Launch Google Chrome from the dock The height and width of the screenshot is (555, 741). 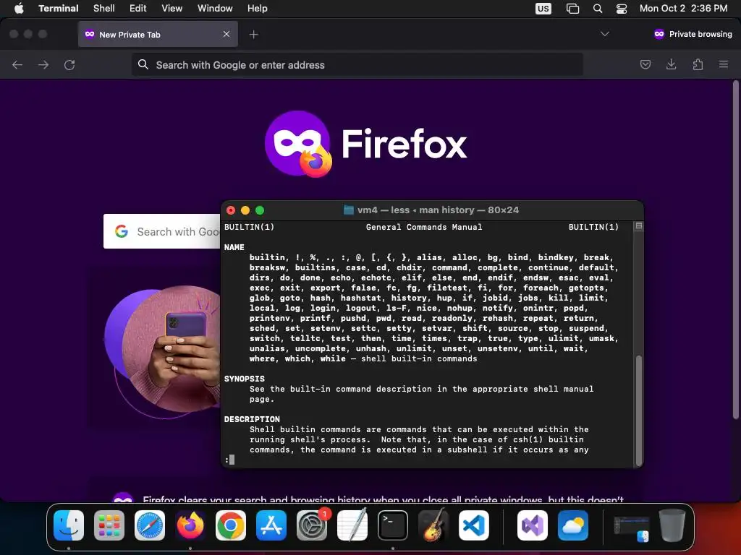click(231, 525)
